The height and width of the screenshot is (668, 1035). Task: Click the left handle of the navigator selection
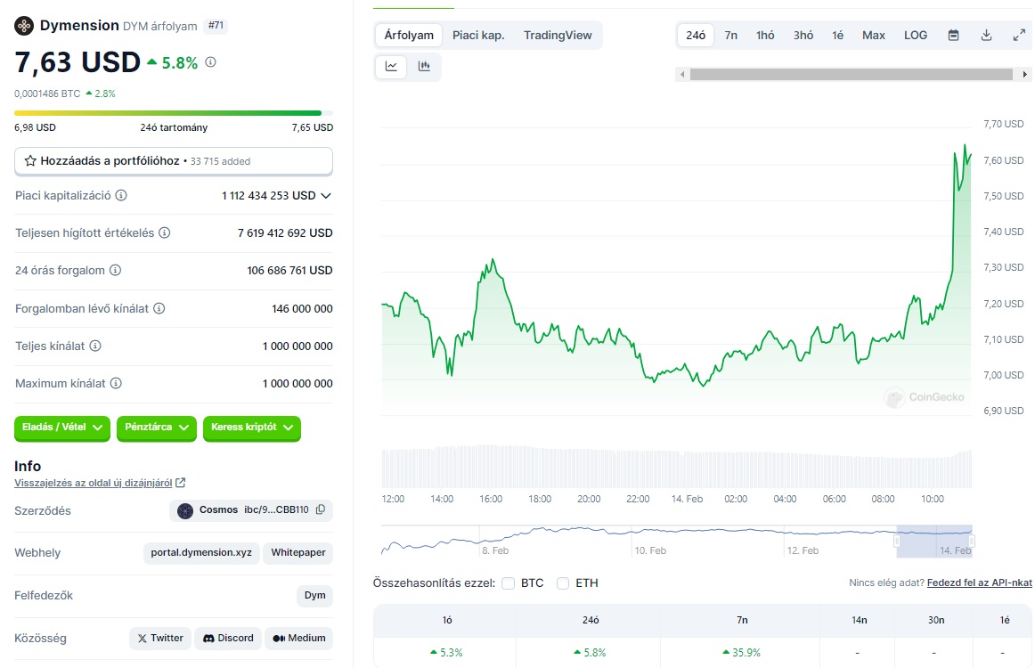[x=897, y=542]
